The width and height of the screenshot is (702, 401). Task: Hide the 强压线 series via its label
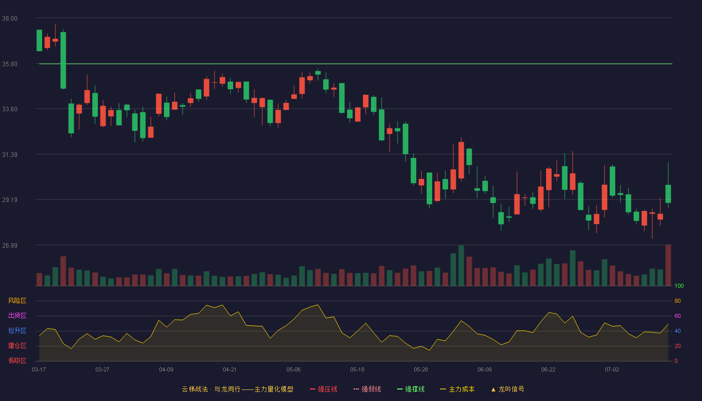click(327, 389)
